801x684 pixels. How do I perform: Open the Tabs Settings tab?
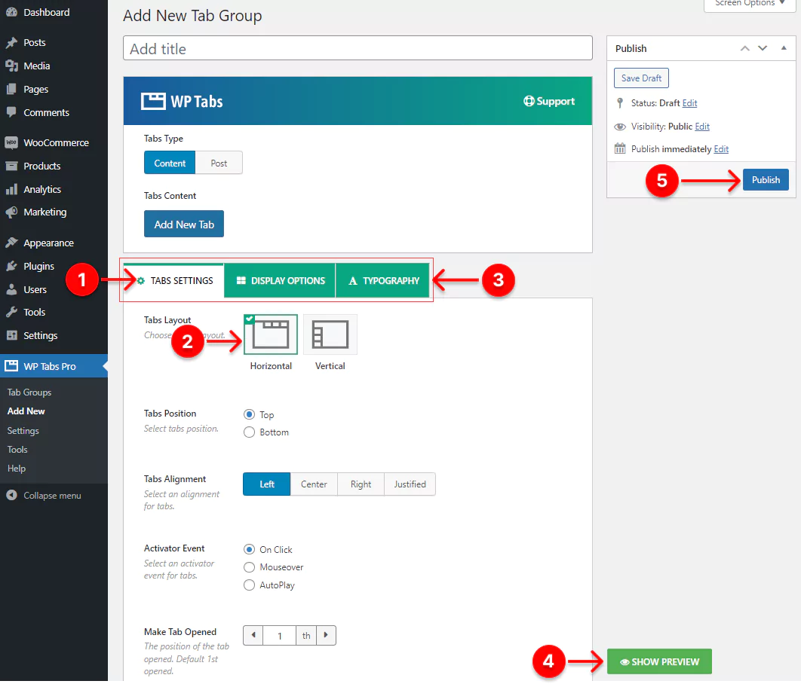click(174, 280)
